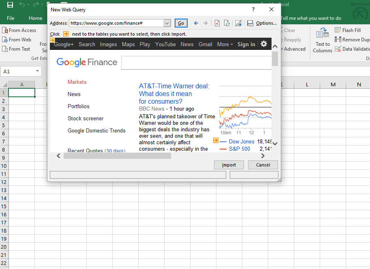The height and width of the screenshot is (269, 370).
Task: Click News in Finance sidebar
Action: (x=74, y=94)
